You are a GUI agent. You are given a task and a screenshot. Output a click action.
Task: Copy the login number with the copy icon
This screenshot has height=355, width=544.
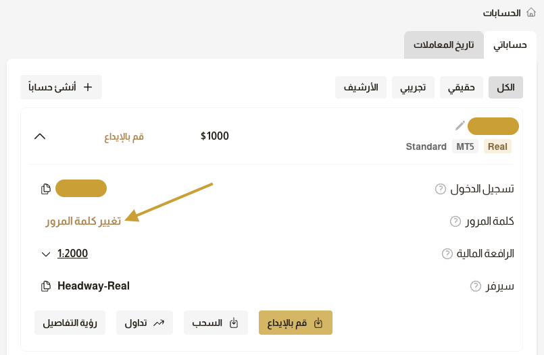46,189
